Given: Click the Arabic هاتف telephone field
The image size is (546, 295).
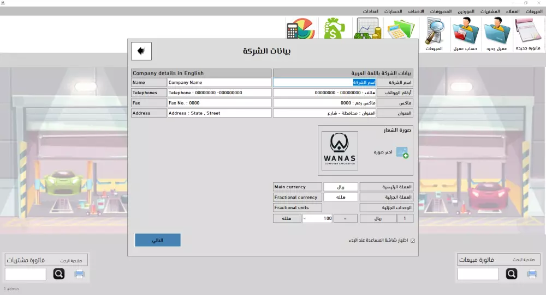Looking at the screenshot, I should pos(324,93).
